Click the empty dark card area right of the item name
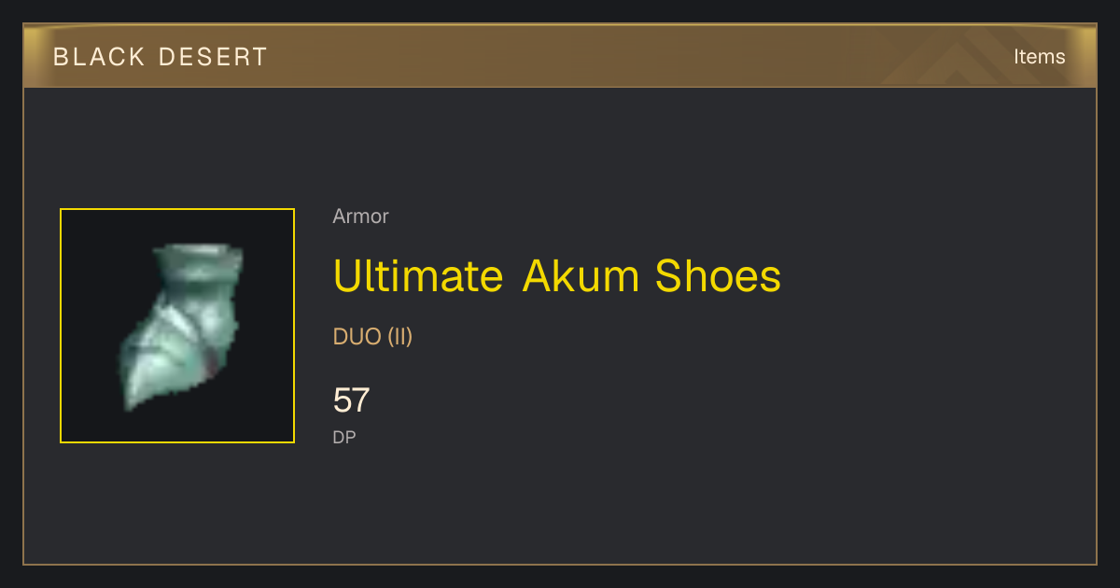This screenshot has width=1120, height=588. (x=933, y=276)
